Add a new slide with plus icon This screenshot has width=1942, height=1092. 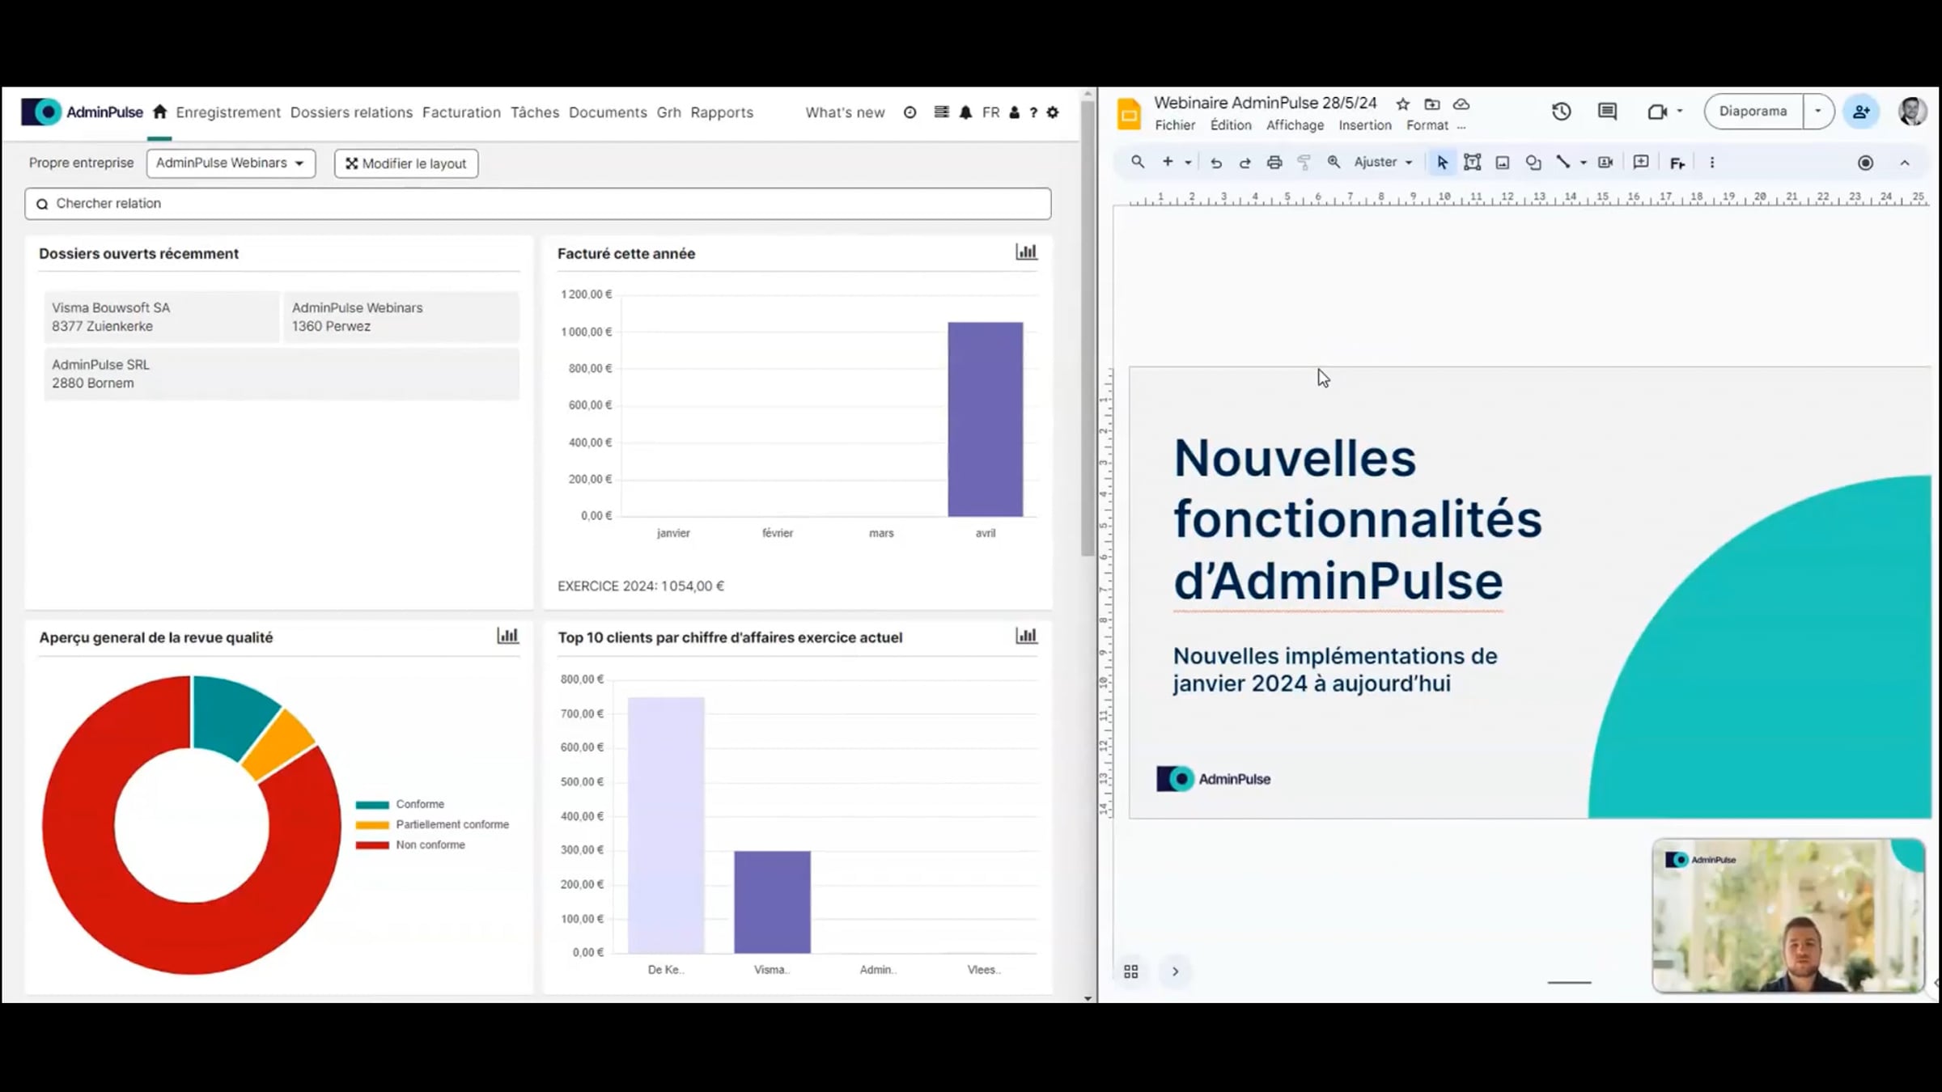[1168, 162]
